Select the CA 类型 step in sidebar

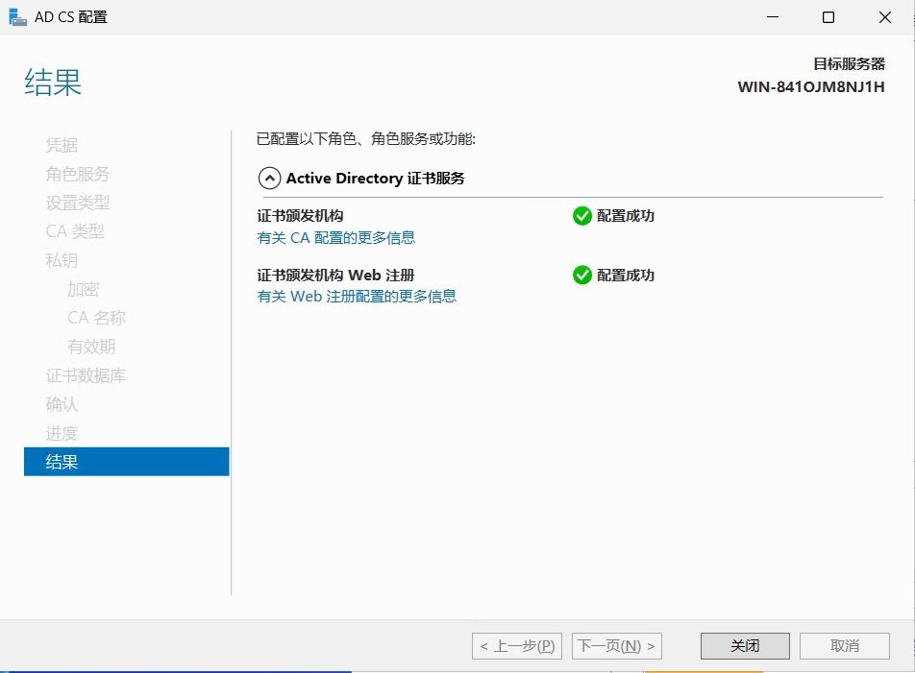point(75,231)
